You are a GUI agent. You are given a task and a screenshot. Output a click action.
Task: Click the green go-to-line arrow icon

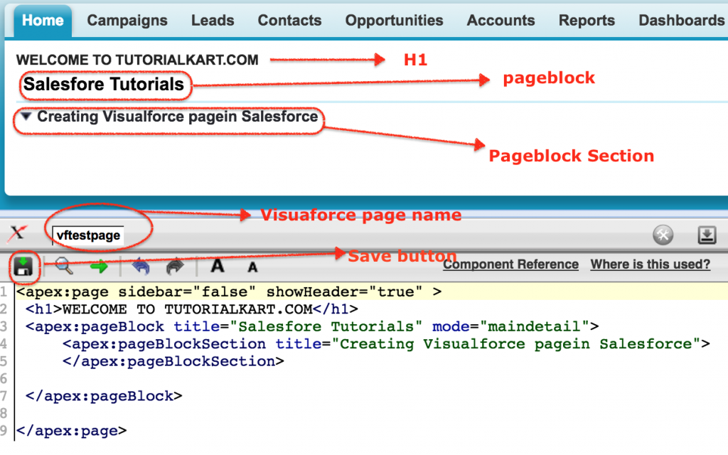click(100, 266)
